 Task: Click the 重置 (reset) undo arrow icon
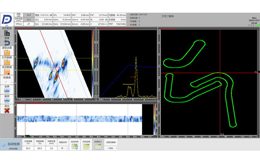point(7,42)
